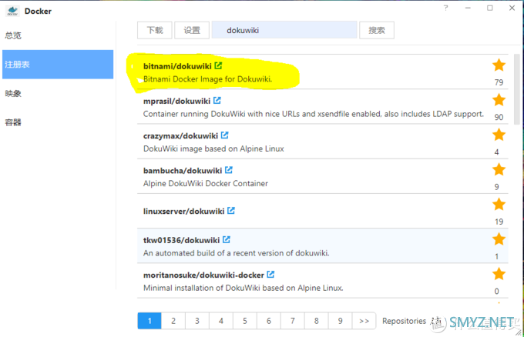The height and width of the screenshot is (337, 524).
Task: Open external link icon for bitnami/dokuwiki
Action: [218, 65]
